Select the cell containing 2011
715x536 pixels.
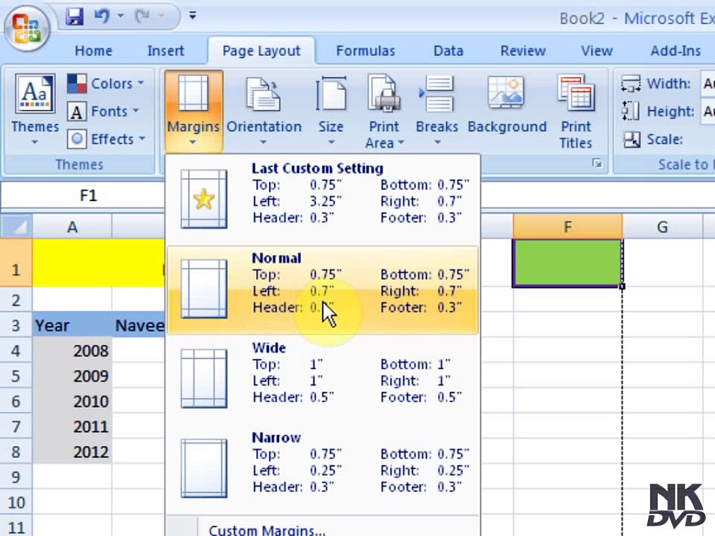coord(72,426)
